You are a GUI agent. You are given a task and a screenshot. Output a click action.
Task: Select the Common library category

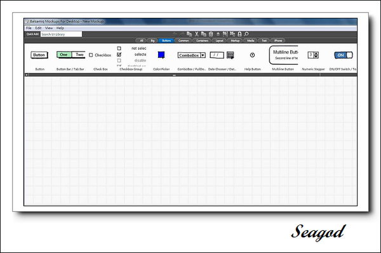tap(184, 41)
